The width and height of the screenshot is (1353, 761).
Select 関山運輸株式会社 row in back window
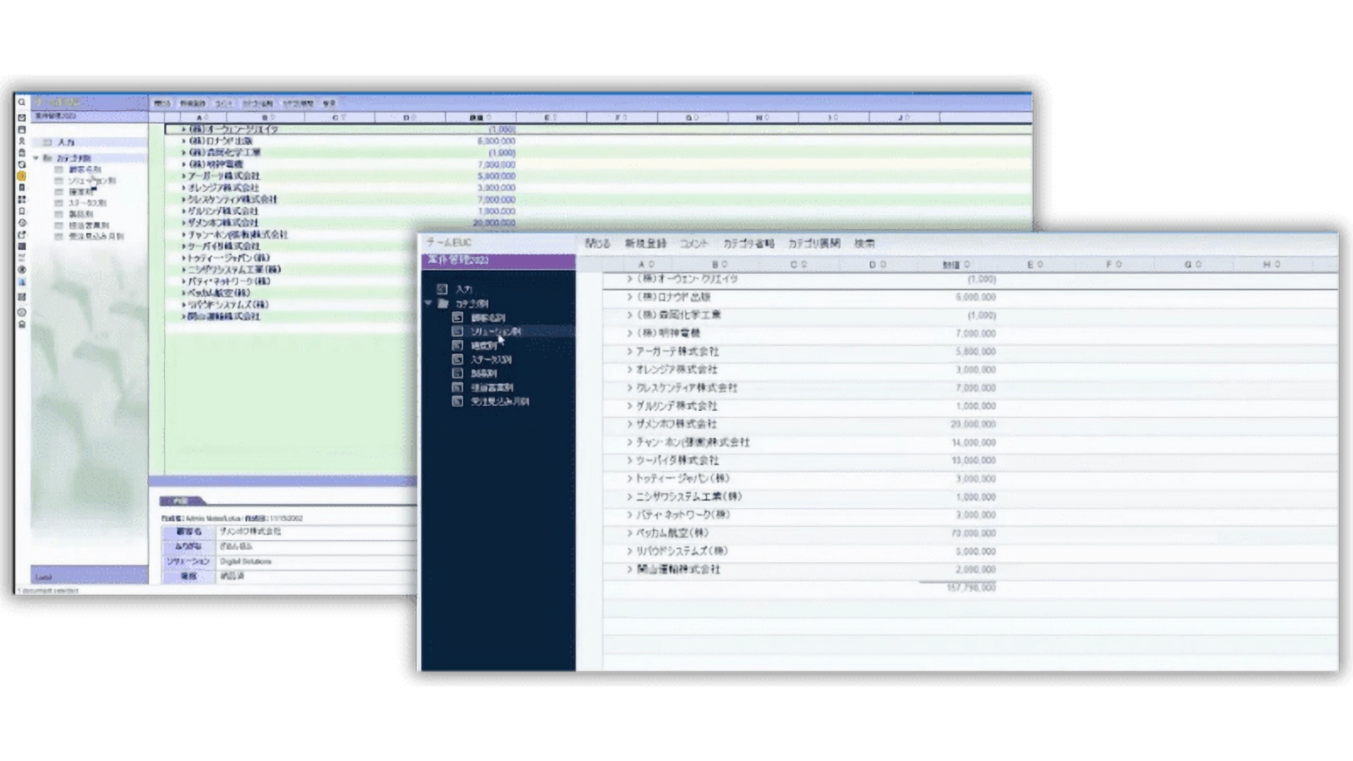point(223,316)
